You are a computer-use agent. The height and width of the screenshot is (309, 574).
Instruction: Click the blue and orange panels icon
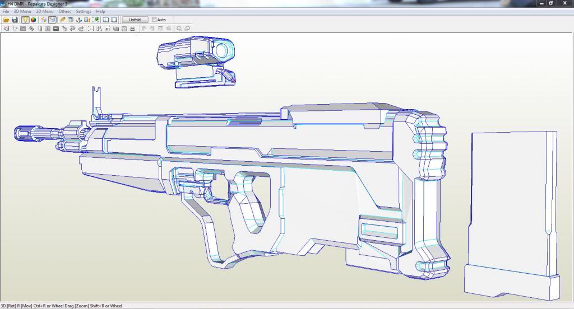[x=87, y=20]
